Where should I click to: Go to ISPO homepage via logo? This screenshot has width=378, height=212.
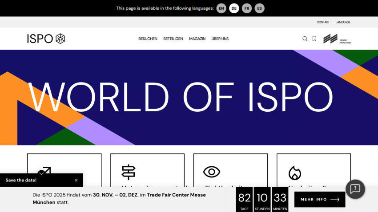(x=46, y=39)
